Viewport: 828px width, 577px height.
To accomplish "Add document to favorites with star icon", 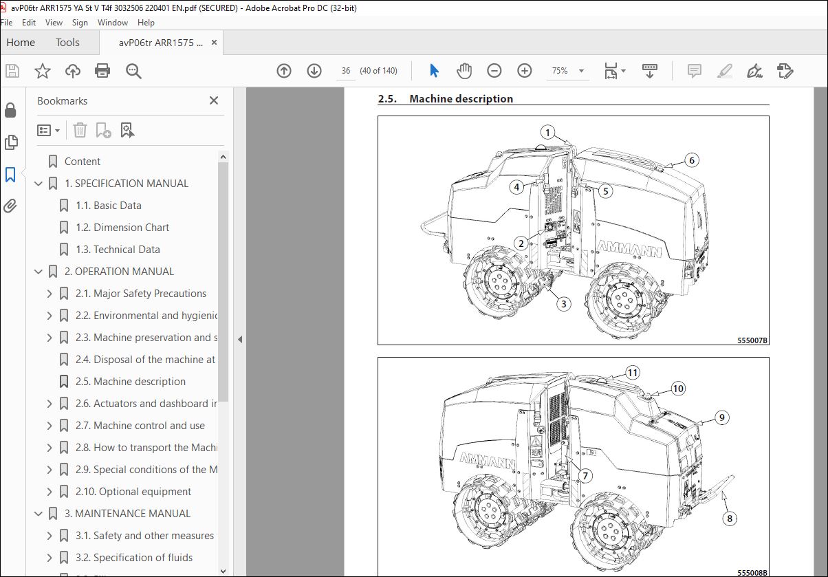I will coord(42,71).
